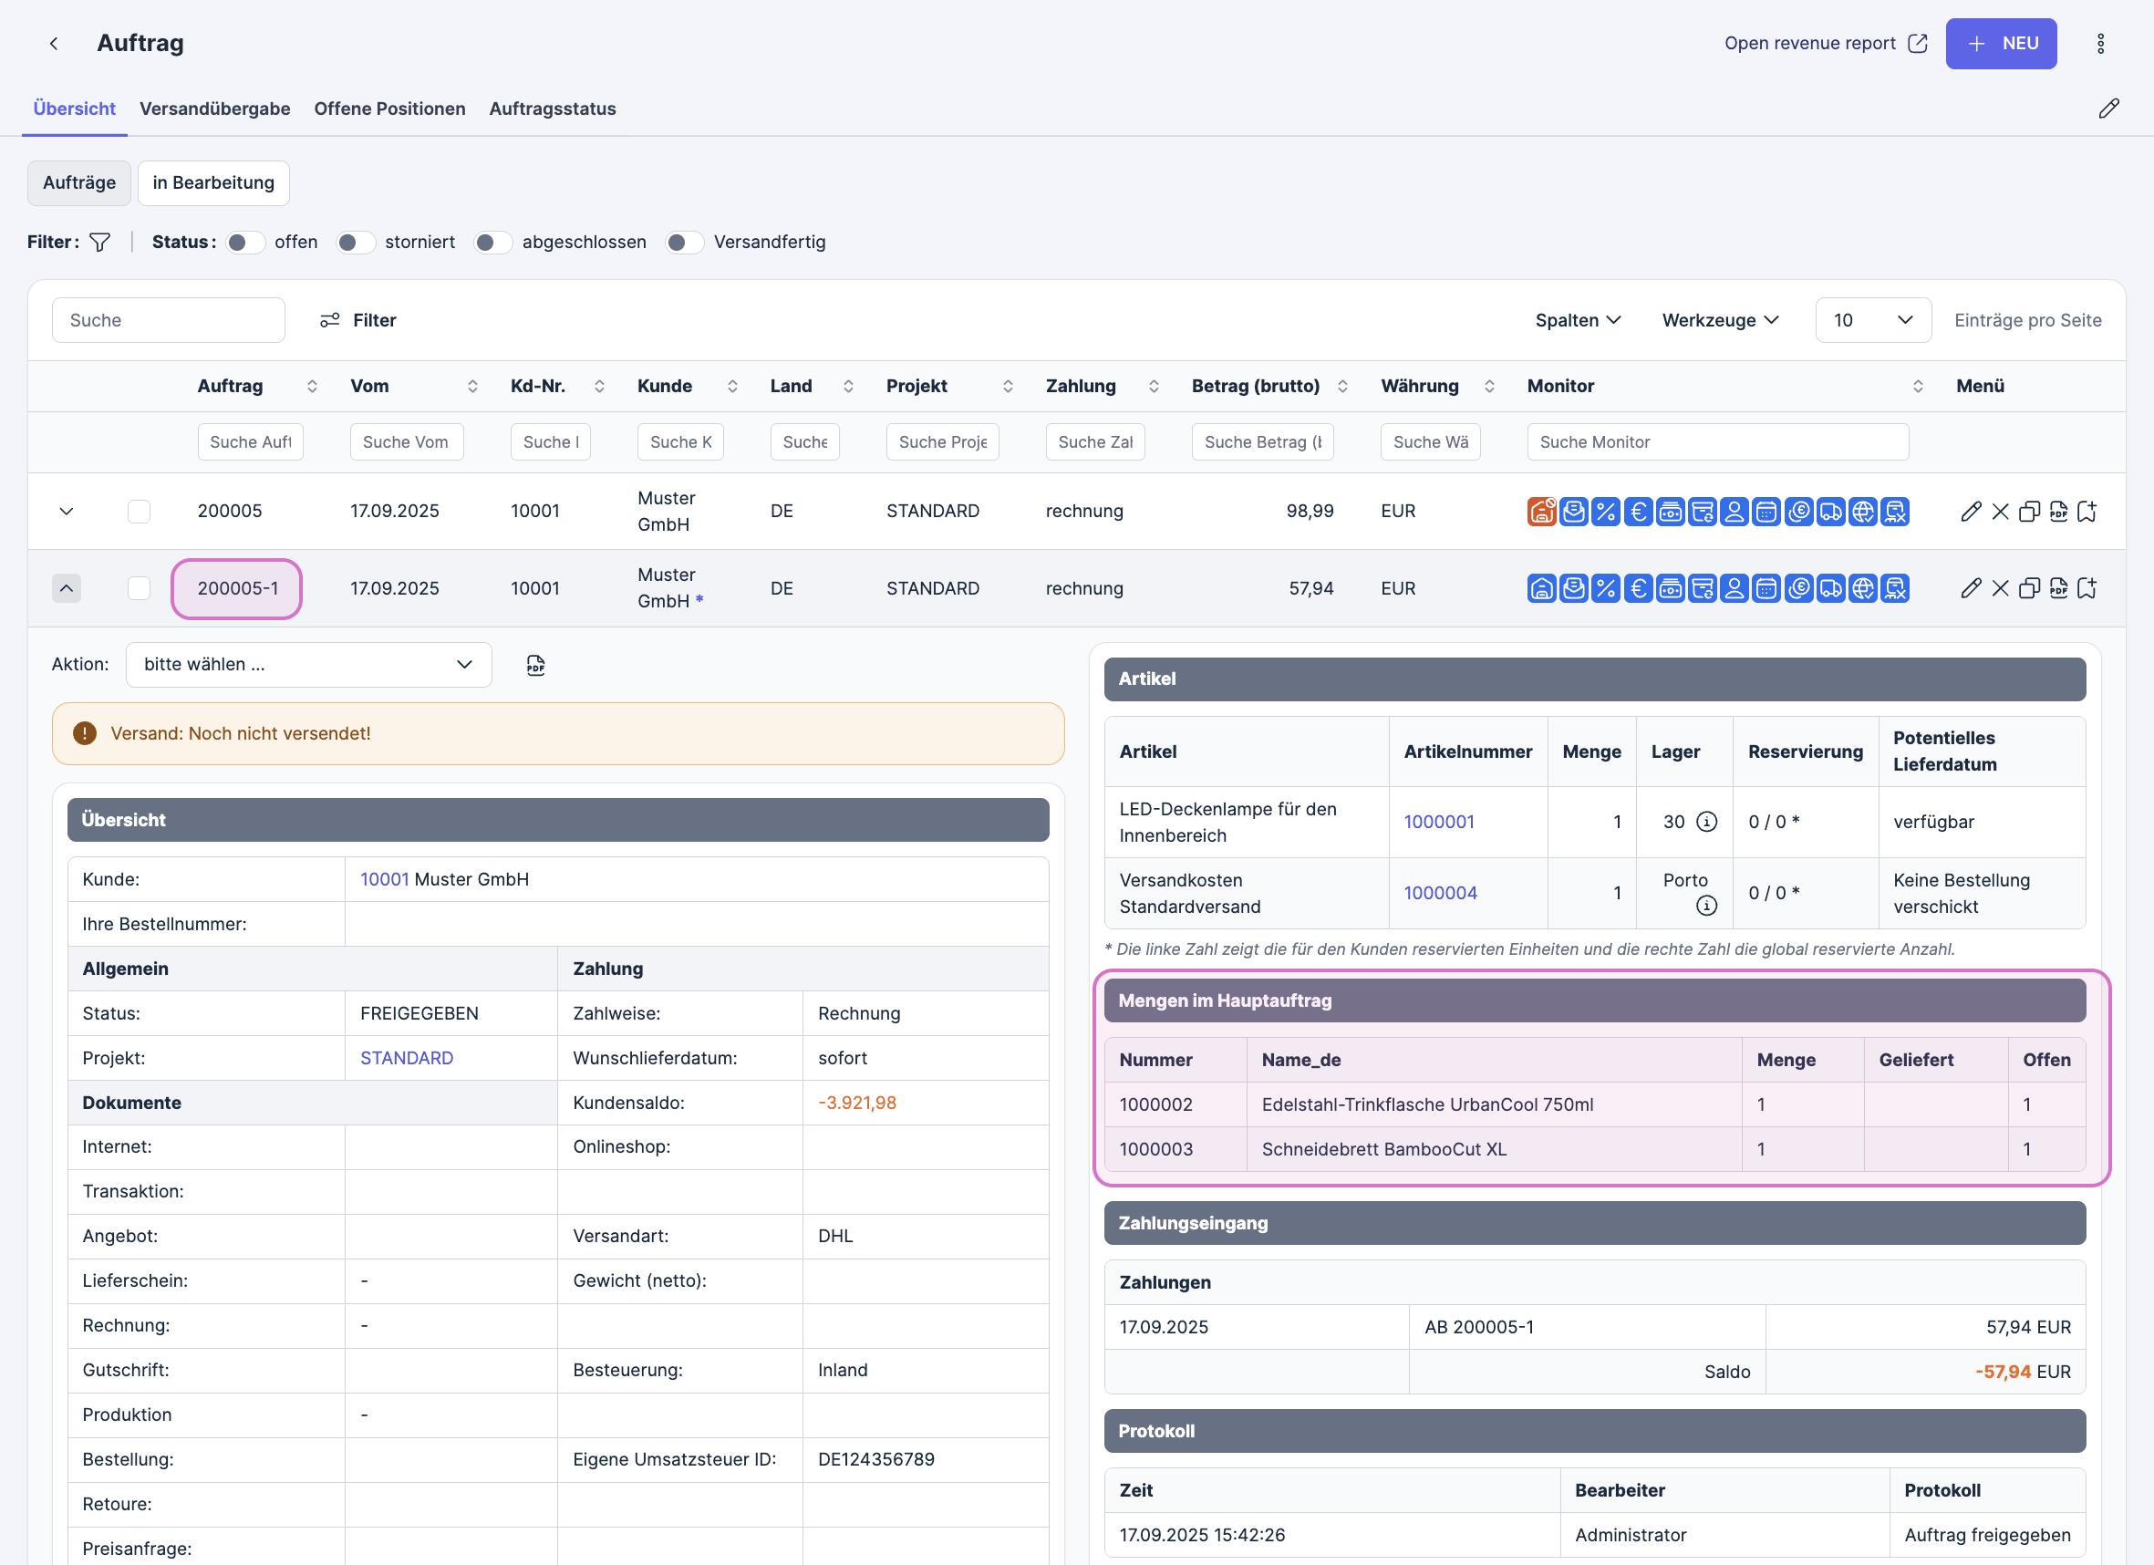This screenshot has height=1565, width=2154.
Task: Click the X cancel icon for order 200005-1
Action: (2000, 589)
